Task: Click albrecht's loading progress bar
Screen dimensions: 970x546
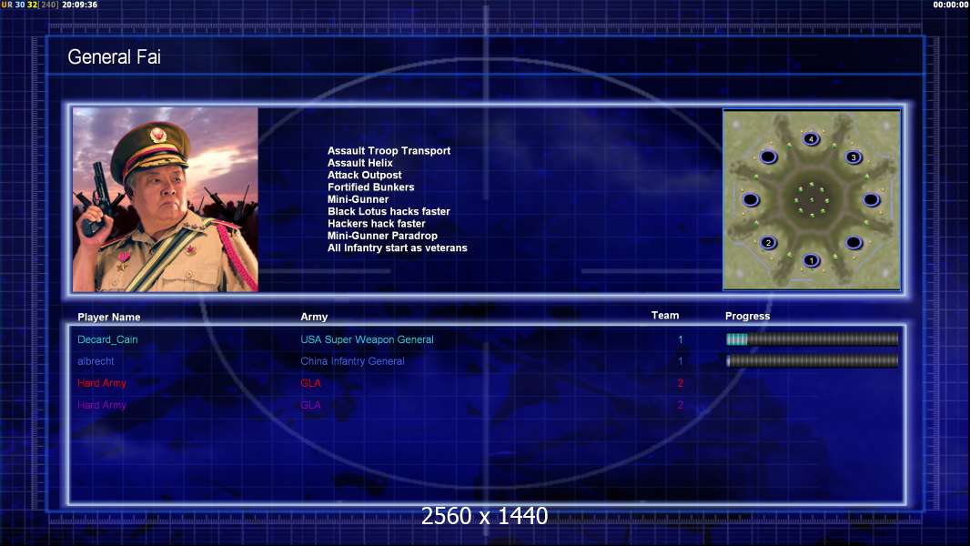Action: [x=813, y=361]
